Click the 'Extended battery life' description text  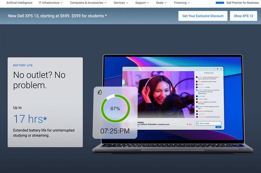(x=44, y=133)
